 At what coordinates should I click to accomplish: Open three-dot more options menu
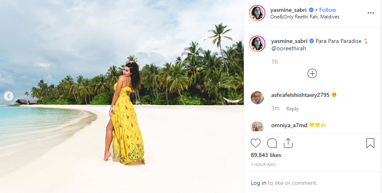pyautogui.click(x=371, y=13)
